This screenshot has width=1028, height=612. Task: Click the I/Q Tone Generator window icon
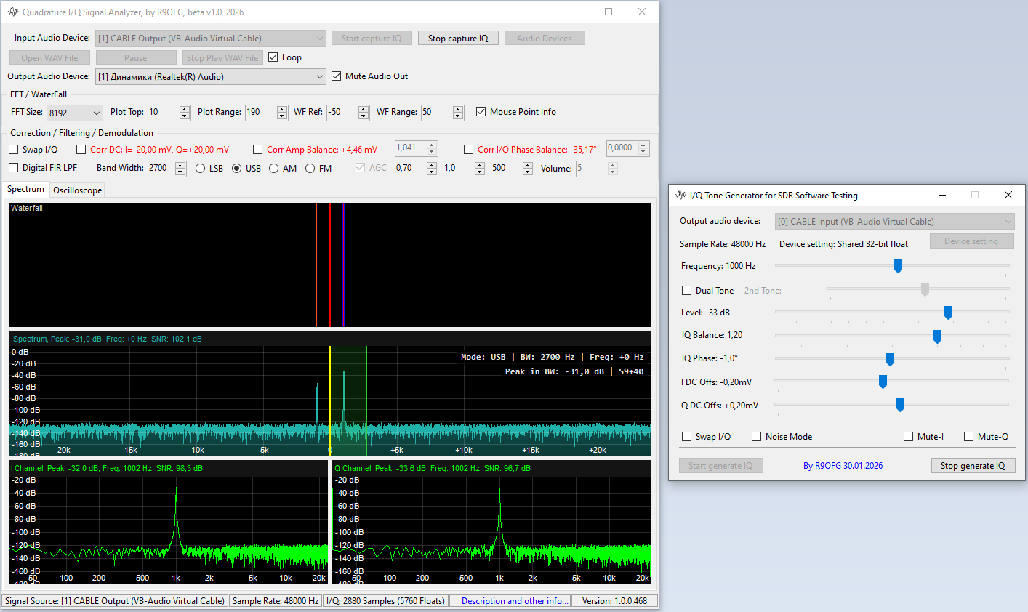click(x=680, y=195)
